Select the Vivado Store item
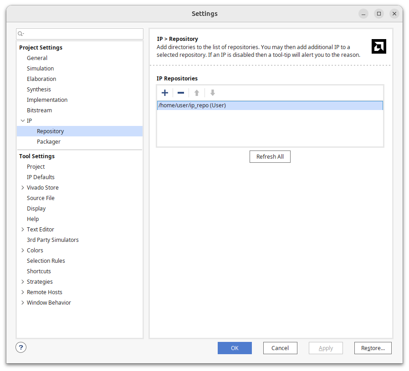 [x=43, y=187]
